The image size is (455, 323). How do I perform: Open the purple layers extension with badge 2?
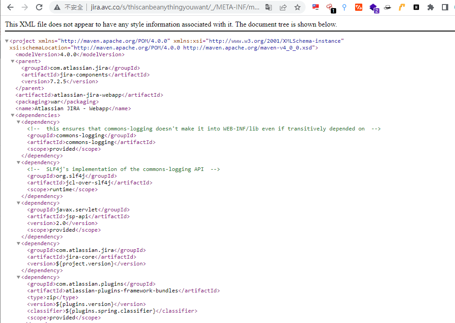click(374, 8)
